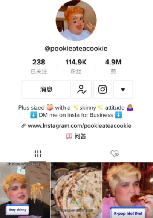This screenshot has width=153, height=218.
Task: Click the link chain icon beside the URL
Action: coord(23,126)
